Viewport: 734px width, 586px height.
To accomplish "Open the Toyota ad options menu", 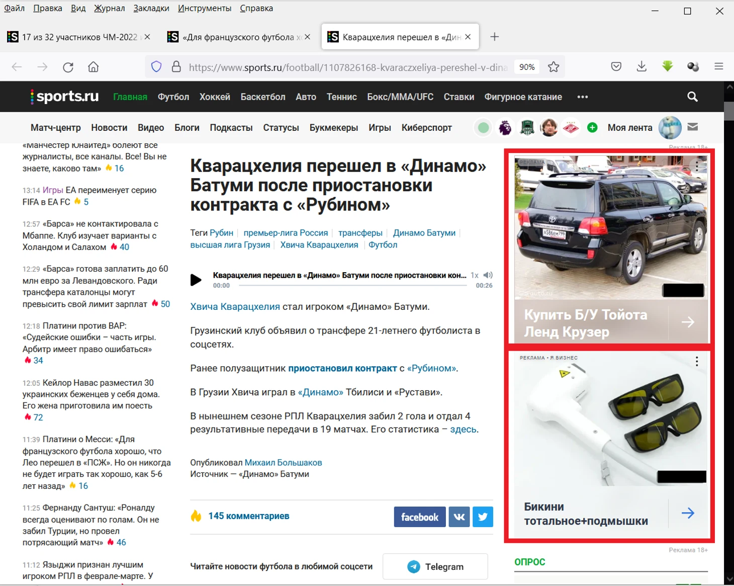I will click(x=697, y=165).
